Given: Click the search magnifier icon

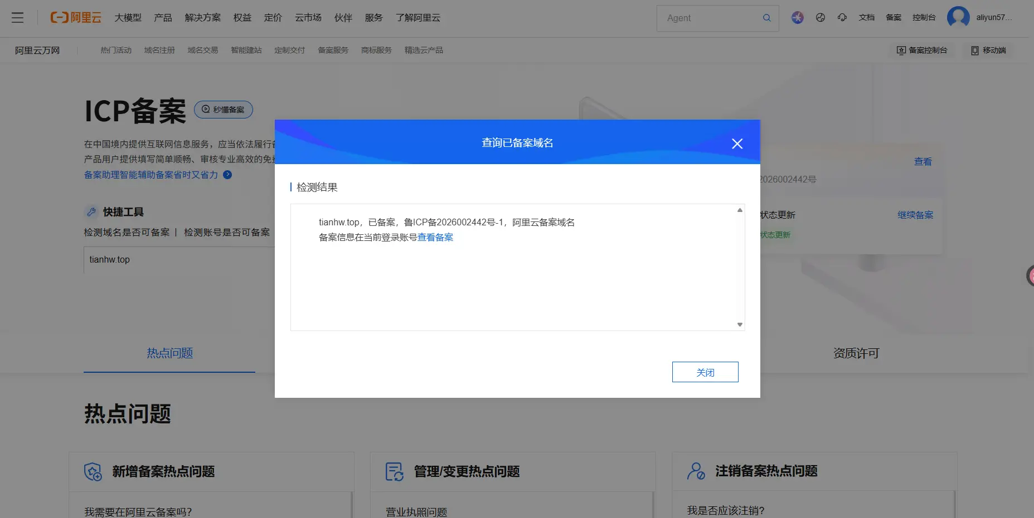Looking at the screenshot, I should [766, 18].
